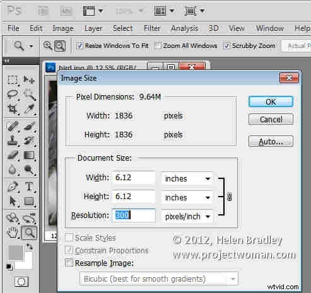Open the pixels/inch resolution units dropdown
This screenshot has height=293, width=311.
[187, 216]
